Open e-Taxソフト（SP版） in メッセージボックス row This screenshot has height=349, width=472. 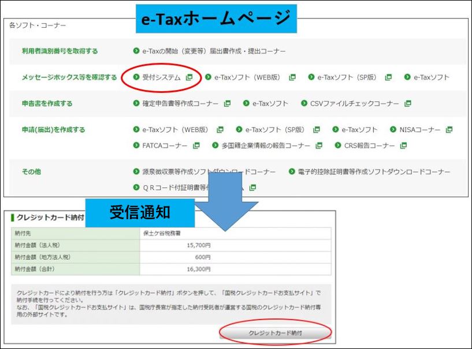click(347, 77)
